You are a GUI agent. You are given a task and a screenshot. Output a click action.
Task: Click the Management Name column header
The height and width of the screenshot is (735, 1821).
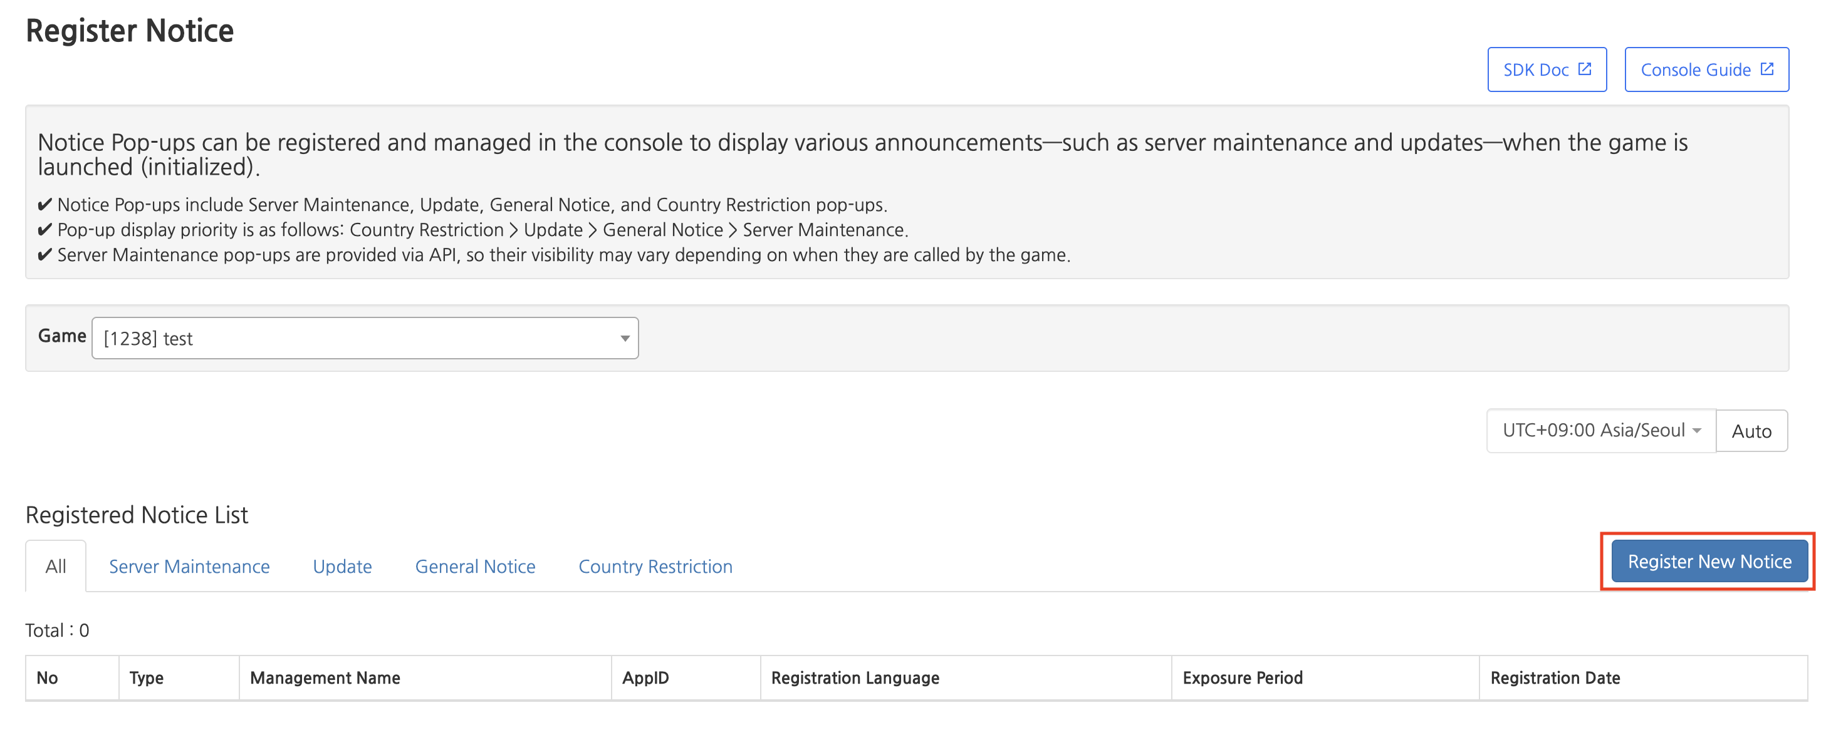click(x=325, y=678)
